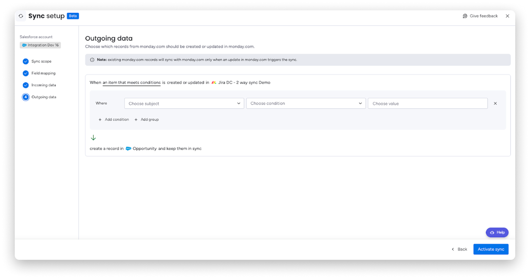Image resolution: width=530 pixels, height=279 pixels.
Task: Click the Salesforce cloud icon beside Opportunity
Action: [x=128, y=149]
